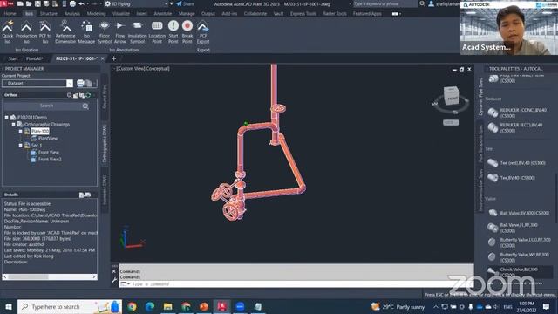Click the ViewCube in the viewport
Screen dimensions: 558x314
(452, 97)
